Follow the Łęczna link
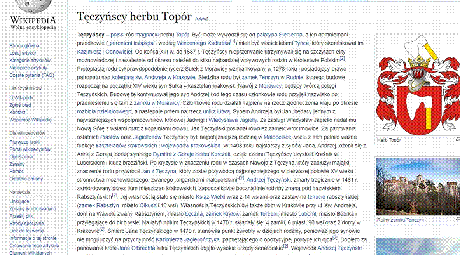This screenshot has height=255, width=460. tap(194, 214)
